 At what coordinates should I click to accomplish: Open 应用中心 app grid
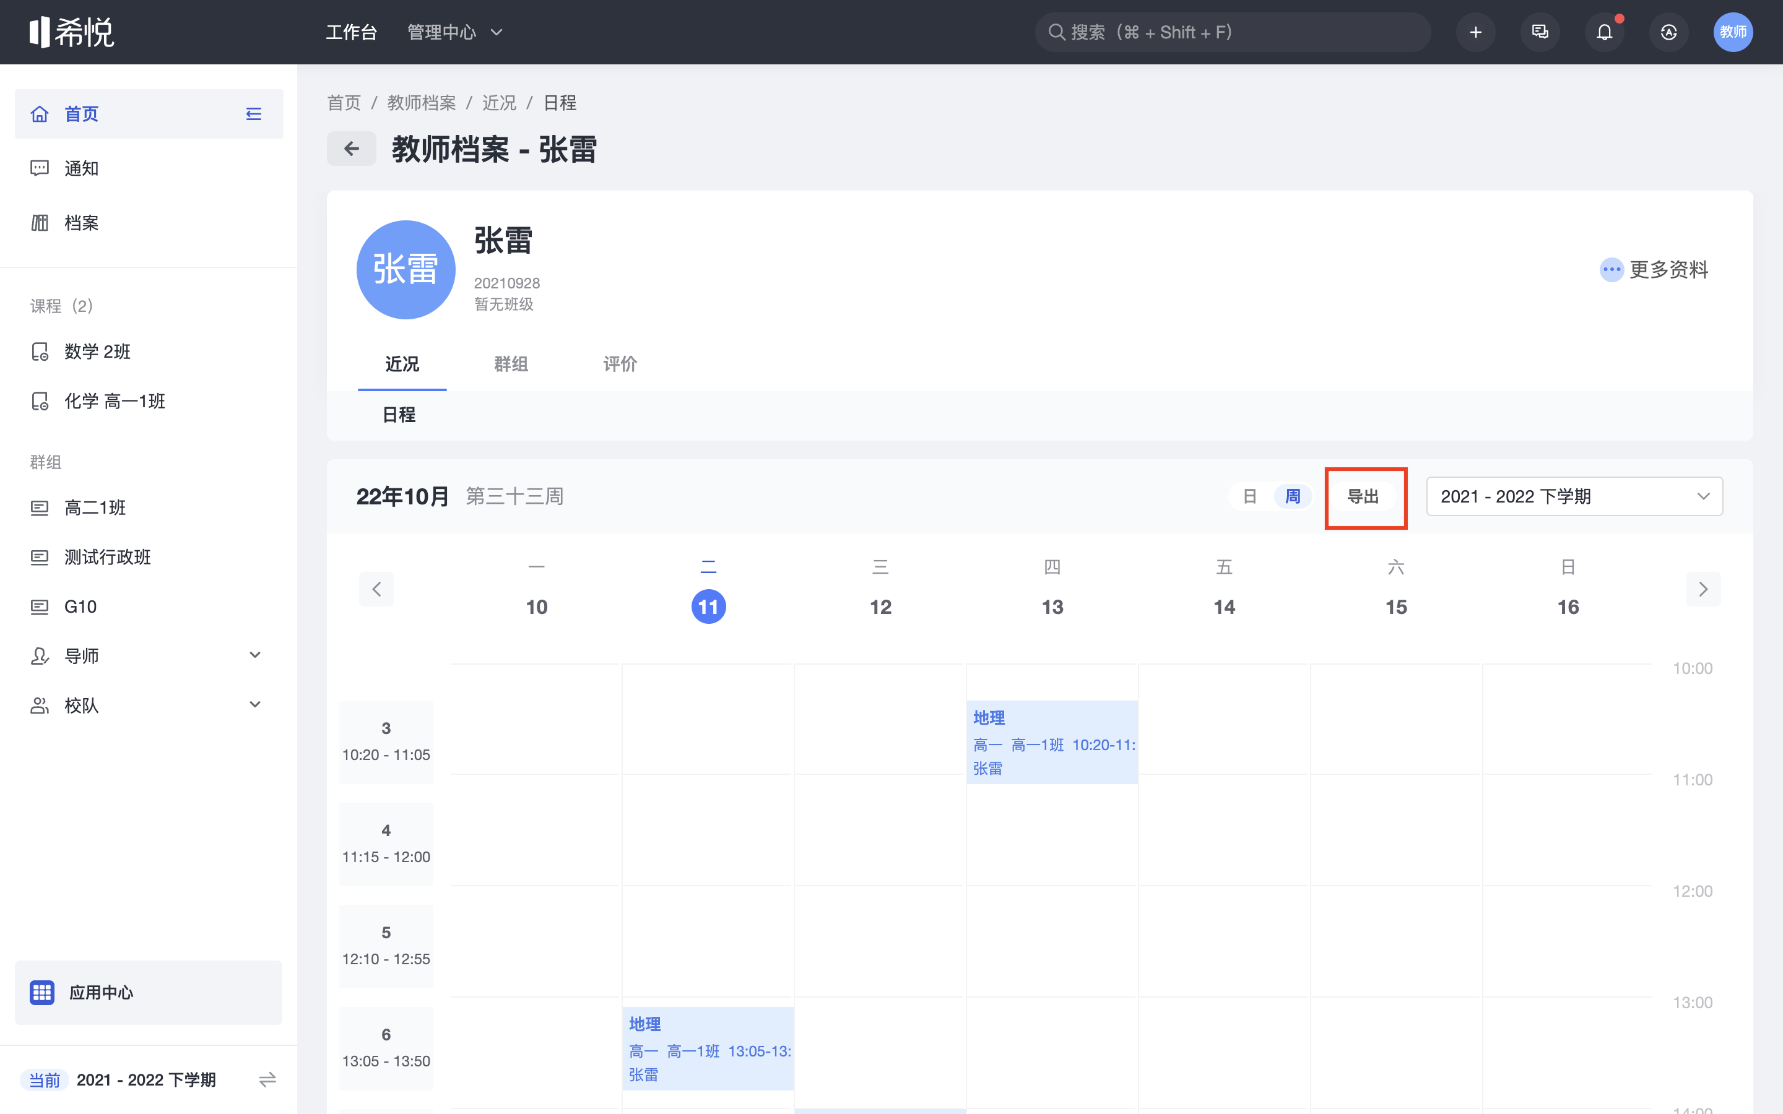[149, 991]
